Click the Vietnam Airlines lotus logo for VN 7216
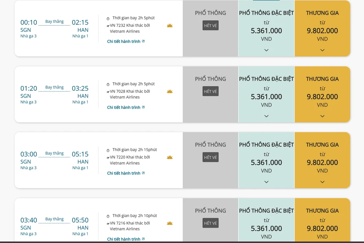This screenshot has width=364, height=243. tap(170, 223)
